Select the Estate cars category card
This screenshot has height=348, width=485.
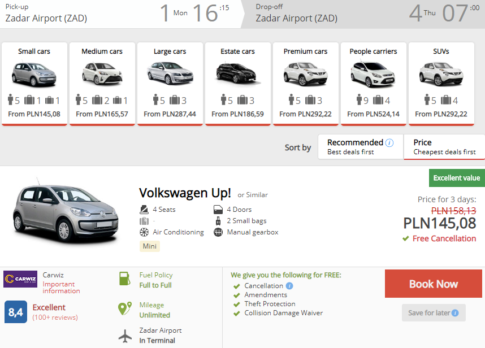click(237, 84)
